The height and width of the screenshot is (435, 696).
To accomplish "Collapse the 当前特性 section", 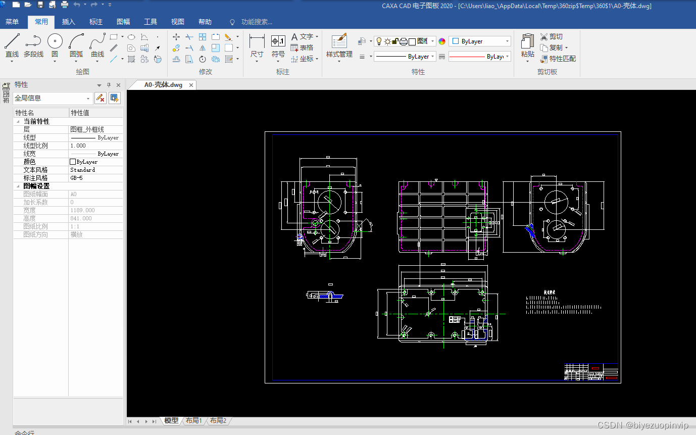I will coord(18,122).
